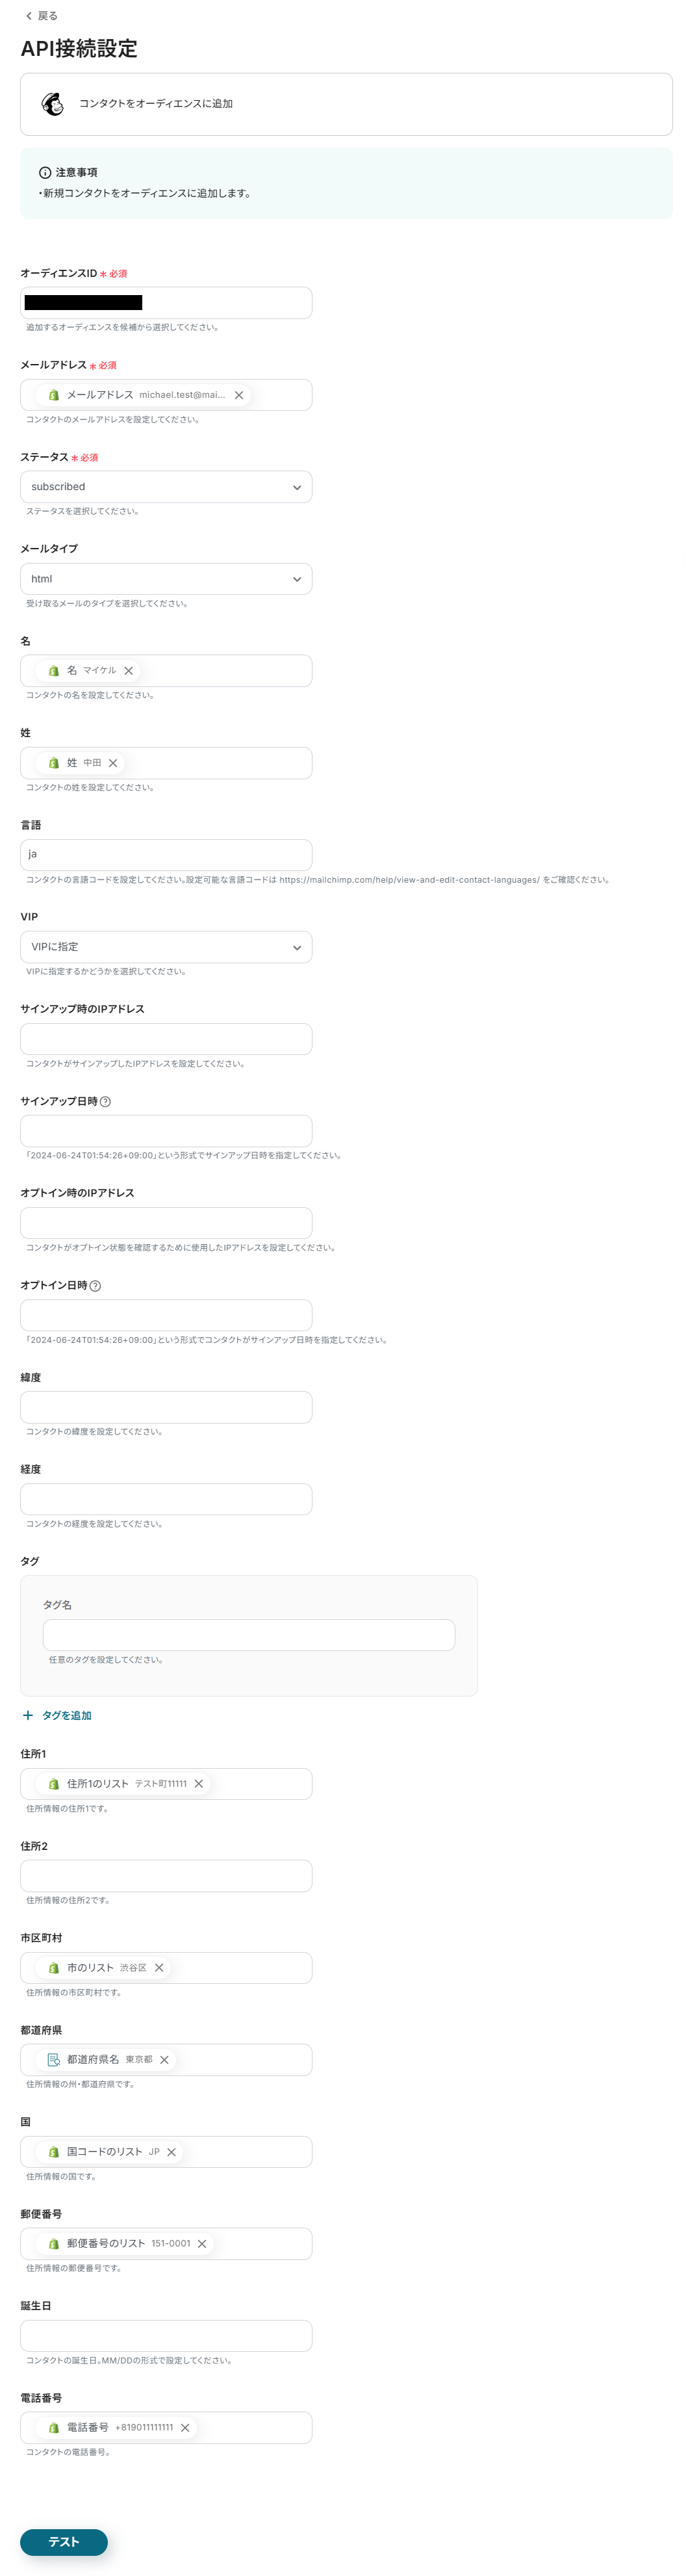This screenshot has width=686, height=2576.
Task: Open the ステータス subscribed dropdown
Action: [x=166, y=487]
